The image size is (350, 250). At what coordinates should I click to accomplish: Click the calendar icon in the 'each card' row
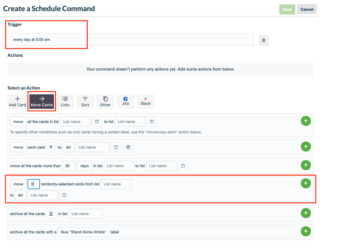point(128,147)
